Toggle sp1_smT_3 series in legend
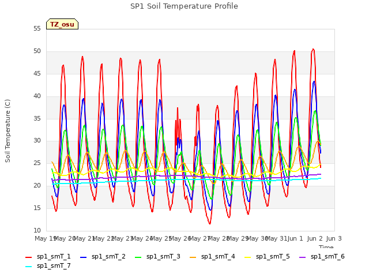The width and height of the screenshot is (369, 277). (x=157, y=256)
